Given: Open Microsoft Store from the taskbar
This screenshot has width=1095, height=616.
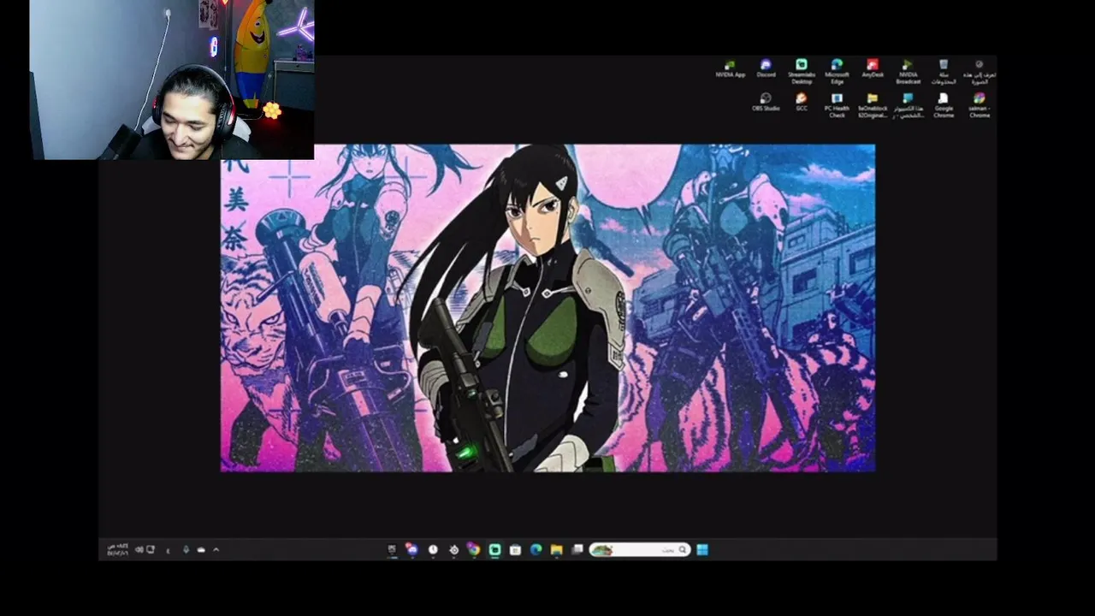Looking at the screenshot, I should tap(515, 549).
